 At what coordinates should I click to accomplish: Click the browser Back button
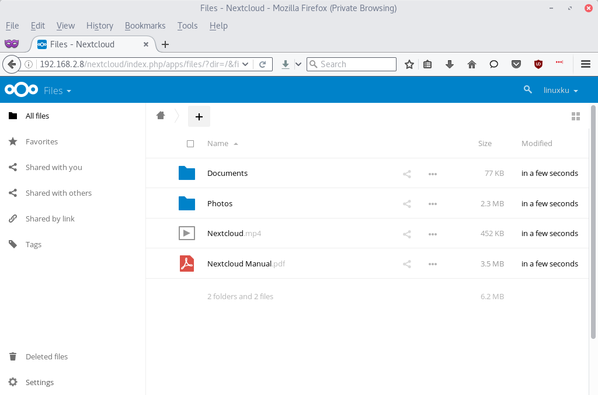[12, 64]
